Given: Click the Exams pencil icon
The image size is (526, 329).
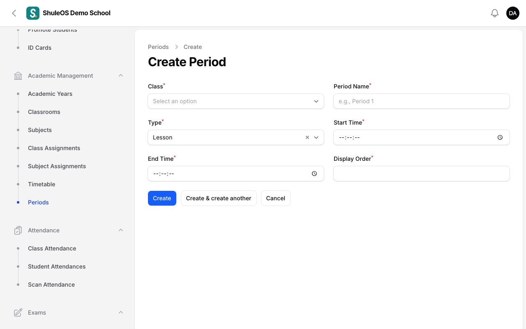Looking at the screenshot, I should click(x=18, y=313).
